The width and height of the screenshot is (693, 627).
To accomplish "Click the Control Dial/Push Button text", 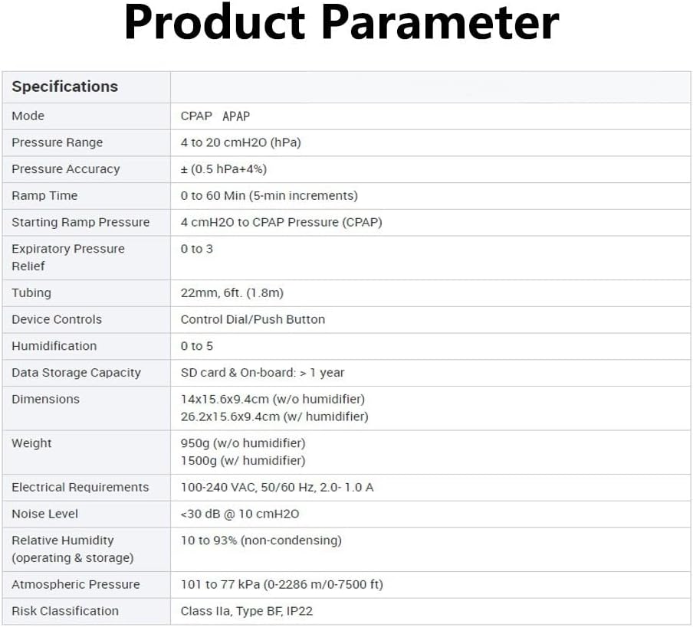I will [253, 320].
